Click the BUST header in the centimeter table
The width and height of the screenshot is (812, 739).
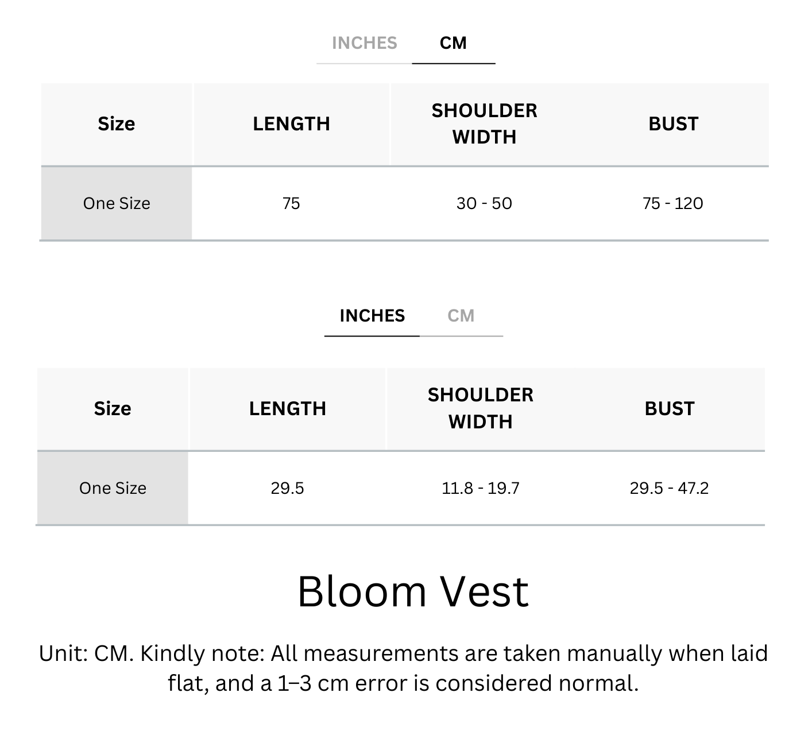tap(673, 124)
